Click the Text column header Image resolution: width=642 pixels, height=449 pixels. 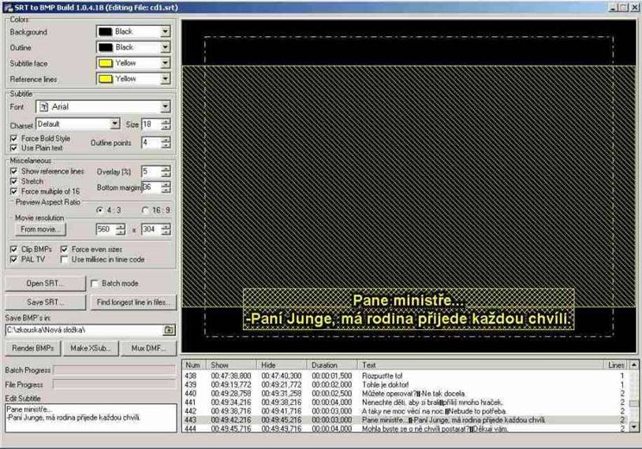coord(481,365)
